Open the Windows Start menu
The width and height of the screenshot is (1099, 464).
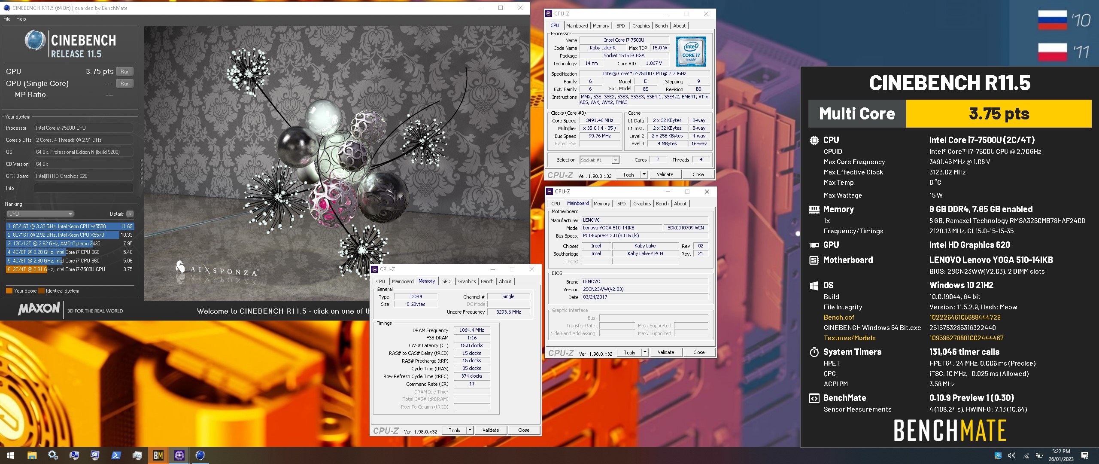(10, 455)
